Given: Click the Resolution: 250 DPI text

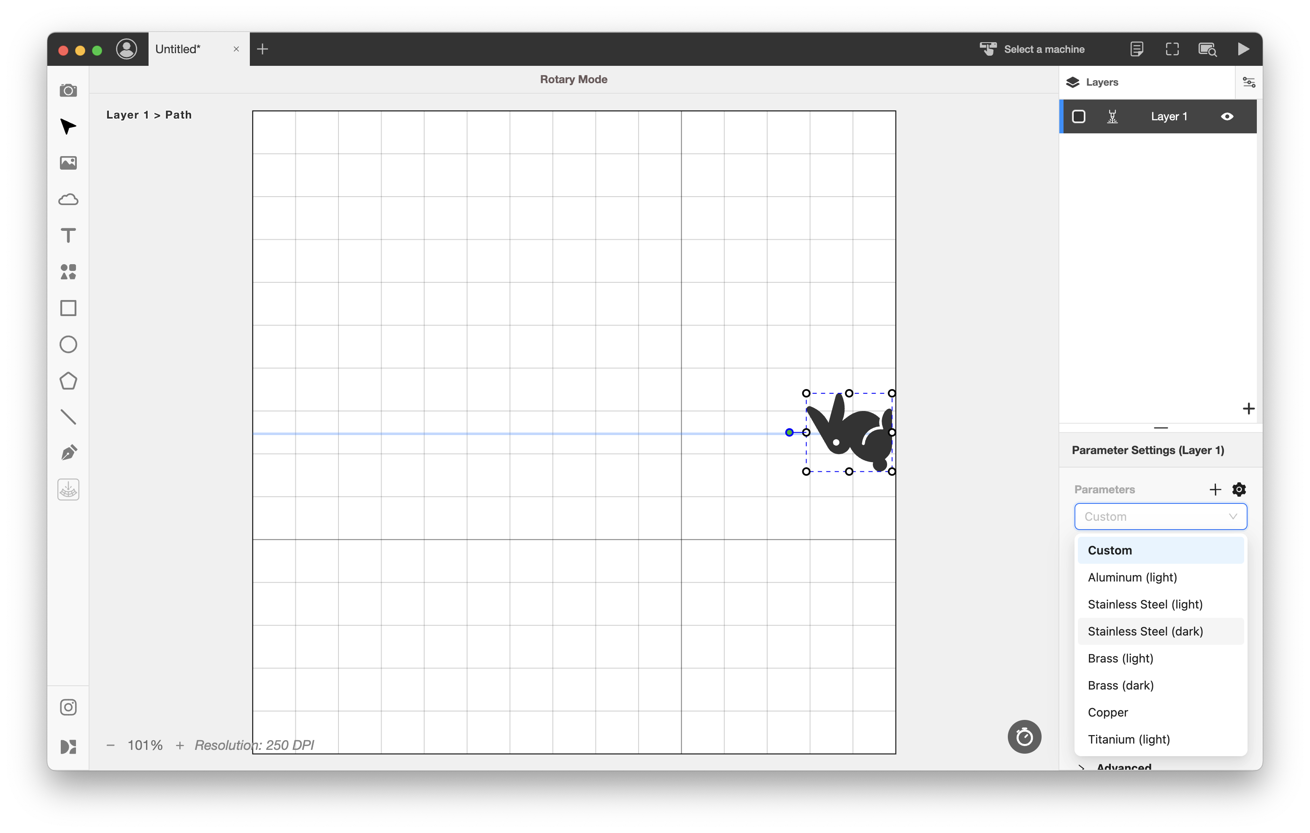Looking at the screenshot, I should click(254, 745).
